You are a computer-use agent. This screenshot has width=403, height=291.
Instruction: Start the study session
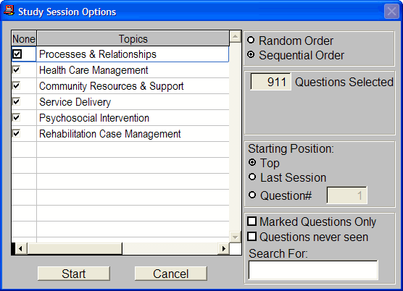click(74, 274)
